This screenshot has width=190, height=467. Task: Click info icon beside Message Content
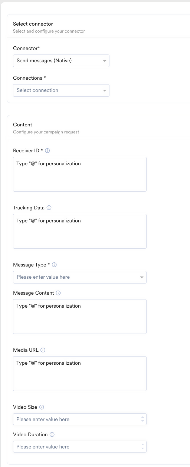58,293
